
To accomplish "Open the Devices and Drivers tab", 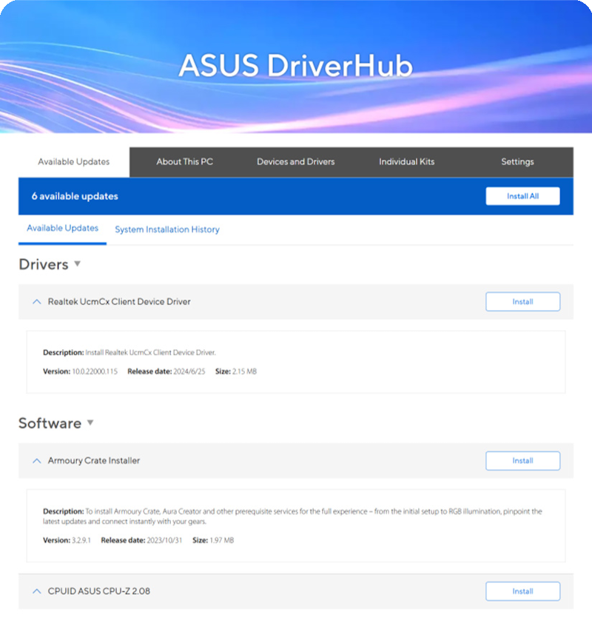I will click(295, 162).
